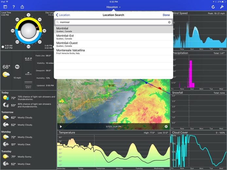227x170 pixels.
Task: Select Montréal, Quebec result
Action: [x=113, y=29]
